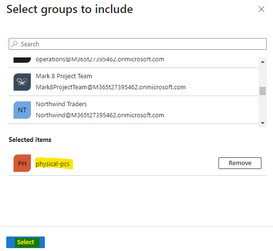Click the PH avatar of physical-pcs
Viewport: 273px width, 251px height.
(22, 163)
